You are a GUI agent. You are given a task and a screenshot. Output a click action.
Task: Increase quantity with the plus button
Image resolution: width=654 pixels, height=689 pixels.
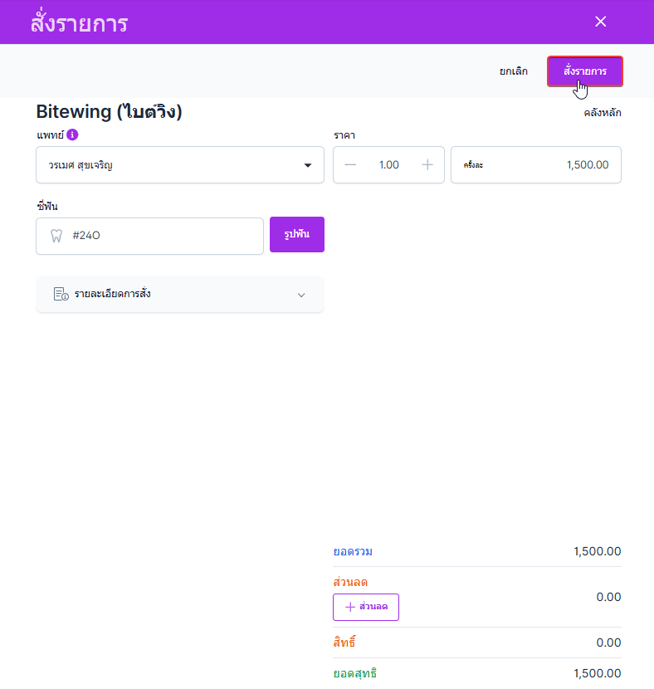427,164
